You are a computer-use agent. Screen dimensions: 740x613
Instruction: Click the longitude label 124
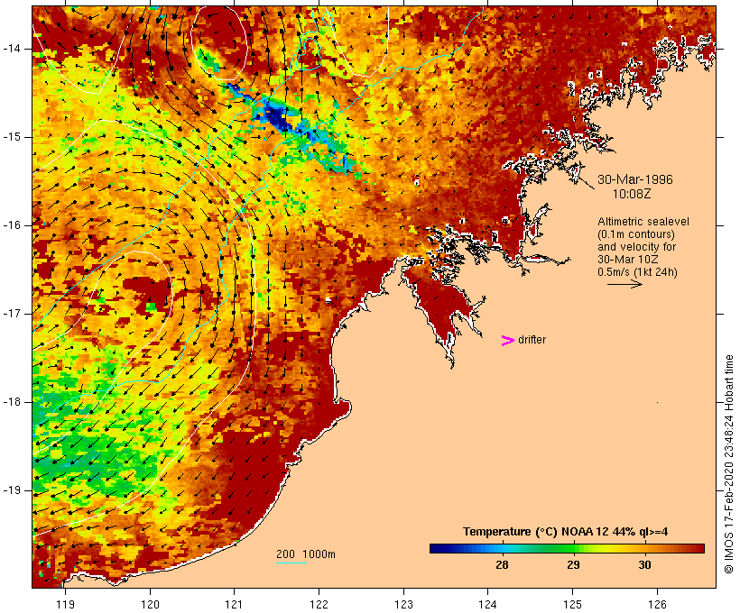coord(487,605)
